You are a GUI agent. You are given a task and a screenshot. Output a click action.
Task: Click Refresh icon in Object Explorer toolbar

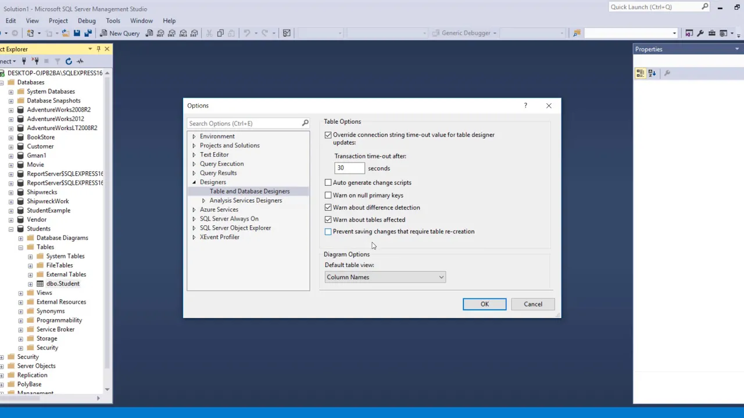point(69,61)
